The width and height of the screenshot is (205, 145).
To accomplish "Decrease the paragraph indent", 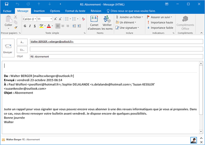I will pos(74,26).
